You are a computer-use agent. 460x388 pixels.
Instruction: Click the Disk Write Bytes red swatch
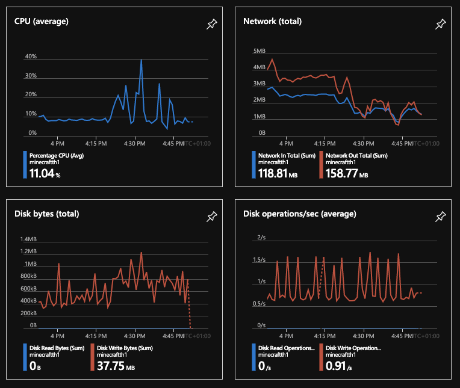[x=92, y=357]
